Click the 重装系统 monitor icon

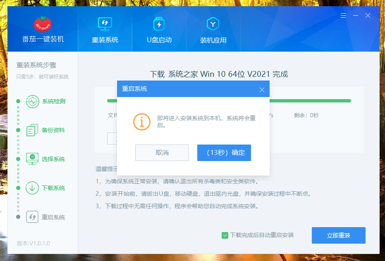(105, 24)
